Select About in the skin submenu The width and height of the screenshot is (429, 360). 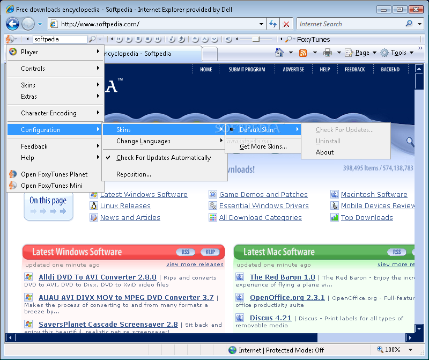tap(346, 152)
